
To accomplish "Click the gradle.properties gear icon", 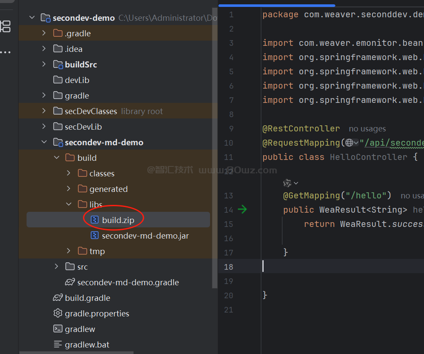I will pyautogui.click(x=57, y=313).
